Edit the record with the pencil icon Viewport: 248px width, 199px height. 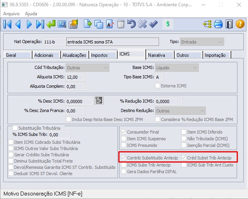[110, 24]
